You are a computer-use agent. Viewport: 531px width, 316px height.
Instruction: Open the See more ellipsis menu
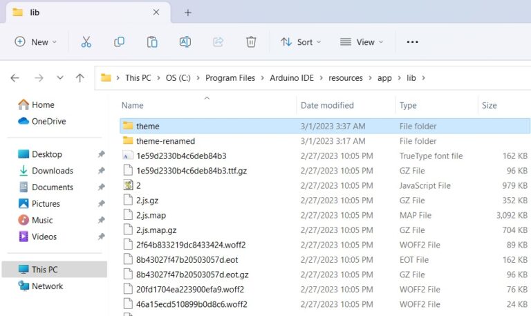412,42
